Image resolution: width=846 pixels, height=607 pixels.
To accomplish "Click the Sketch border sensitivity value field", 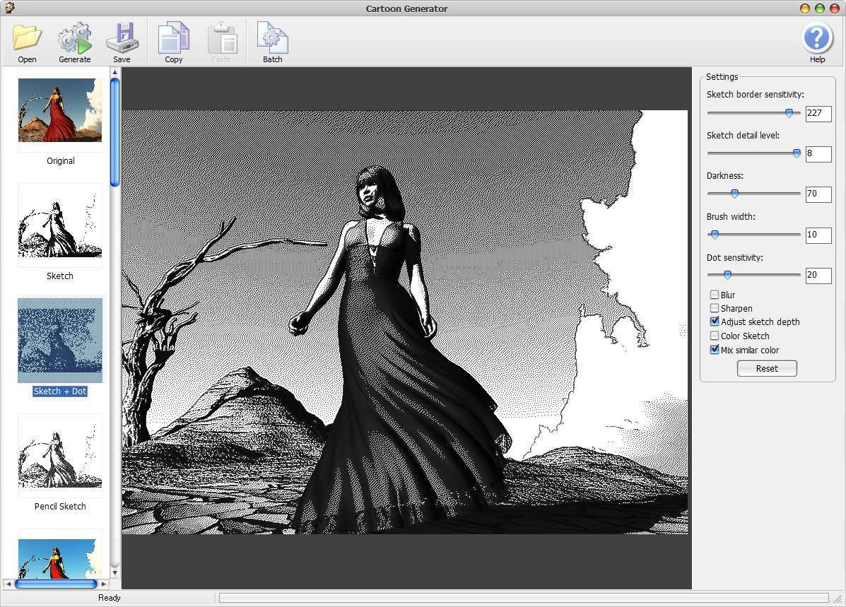I will click(818, 113).
